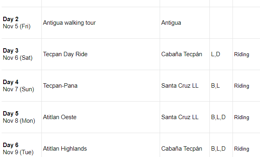Click the Antigua walking tour cell
The image size is (260, 157).
[x=101, y=23]
